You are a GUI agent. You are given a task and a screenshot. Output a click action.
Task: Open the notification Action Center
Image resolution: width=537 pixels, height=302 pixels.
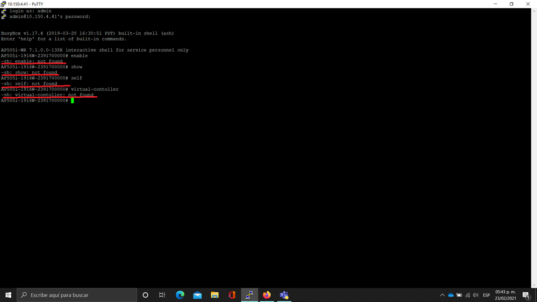(x=526, y=295)
